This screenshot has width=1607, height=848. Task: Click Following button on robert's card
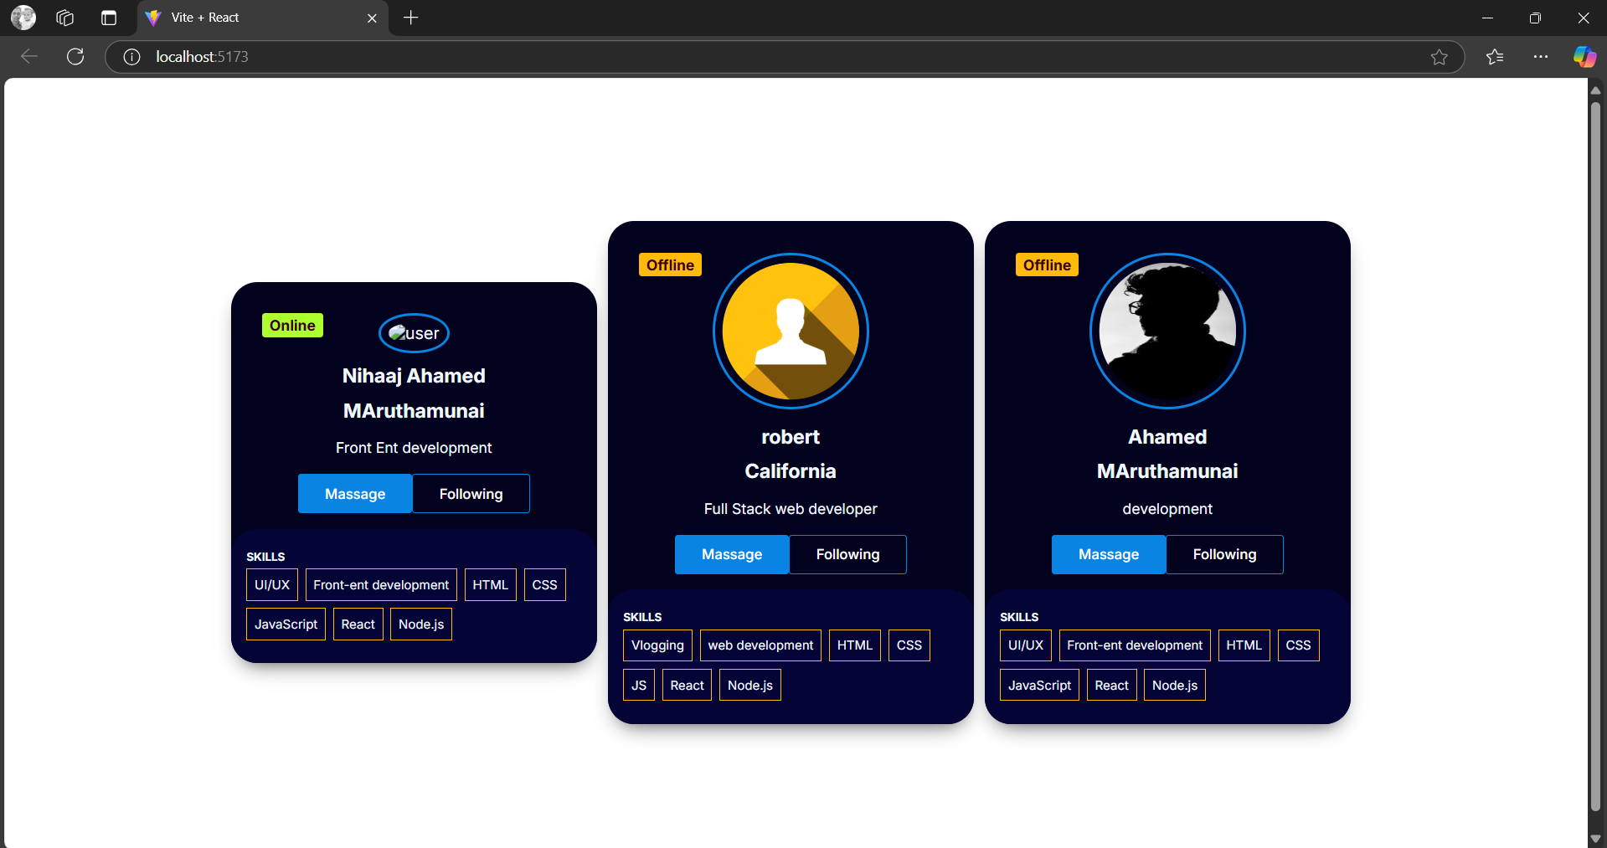[x=847, y=555]
